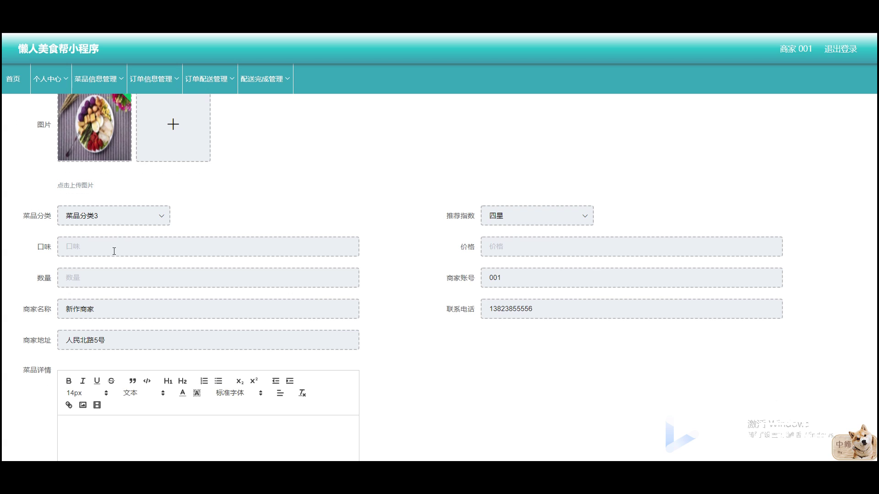Apply subscript formatting

[x=240, y=381]
